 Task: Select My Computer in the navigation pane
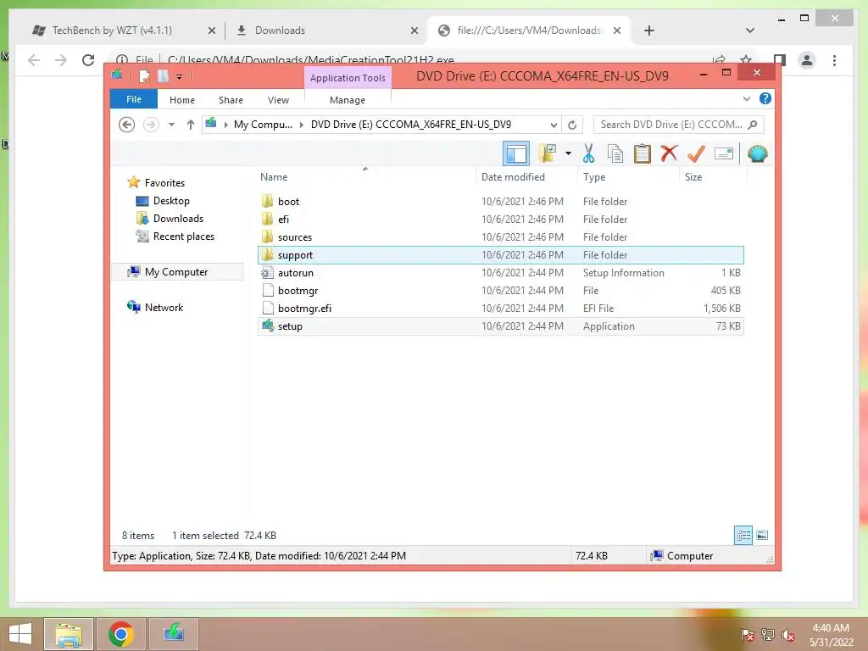(x=177, y=272)
